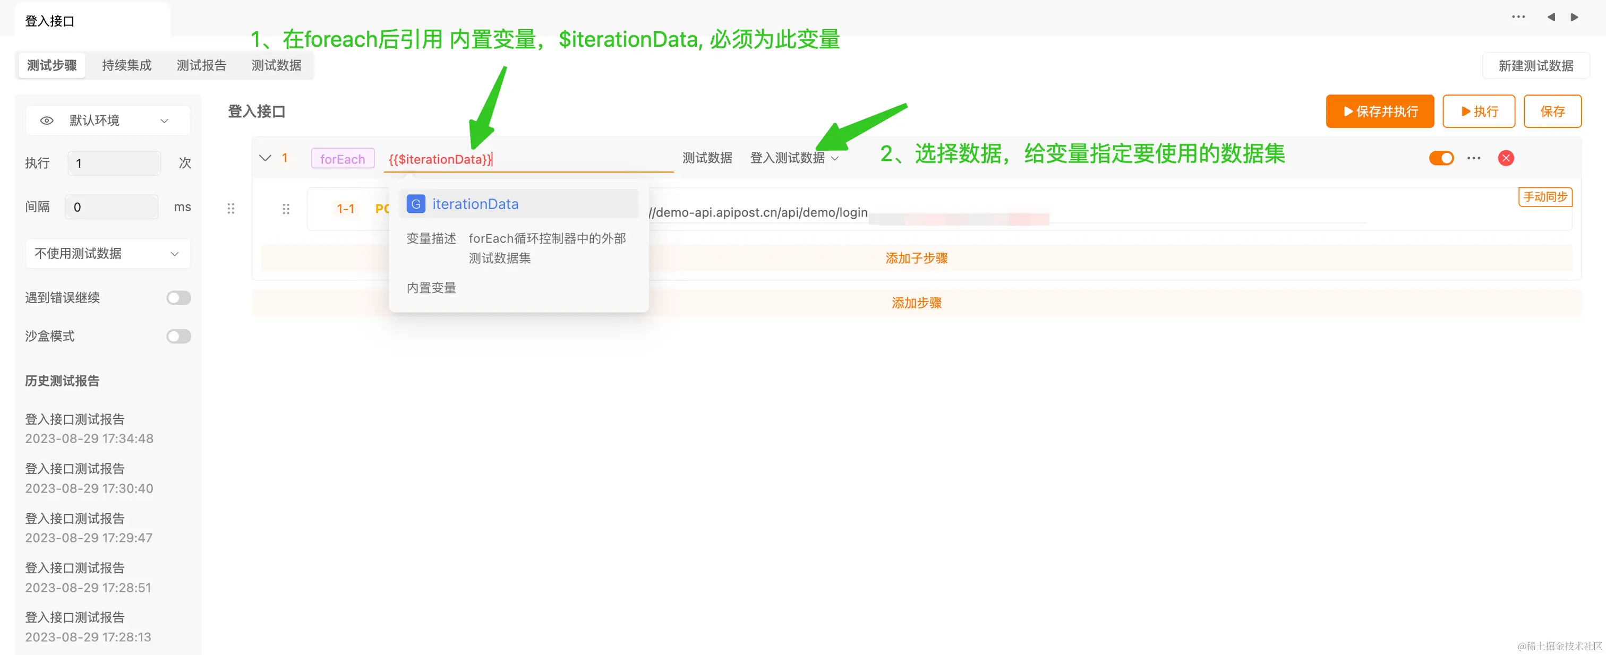Turn on 沙盒模式 switch
Viewport: 1606px width, 655px height.
[178, 337]
